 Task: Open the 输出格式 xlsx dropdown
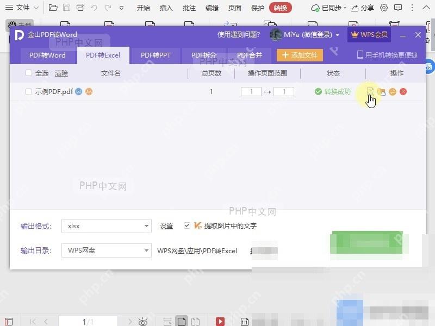(107, 226)
